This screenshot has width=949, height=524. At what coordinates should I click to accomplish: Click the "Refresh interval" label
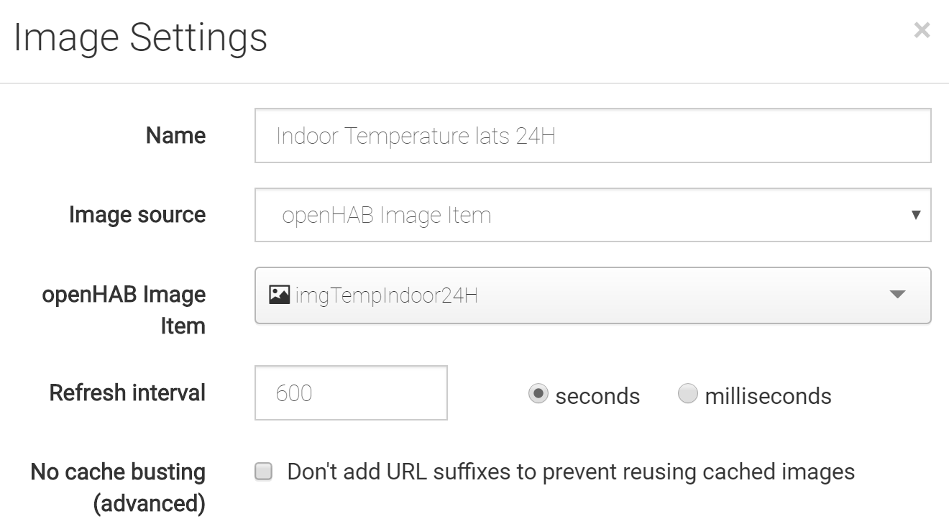(x=127, y=392)
